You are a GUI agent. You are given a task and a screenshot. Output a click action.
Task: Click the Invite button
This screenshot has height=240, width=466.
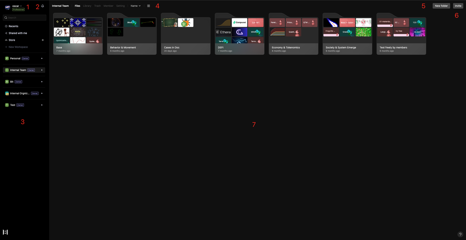458,6
